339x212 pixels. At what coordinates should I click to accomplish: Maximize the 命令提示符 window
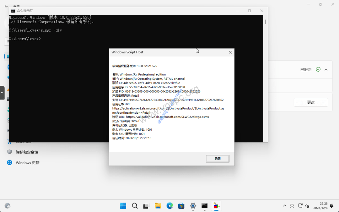[250, 11]
